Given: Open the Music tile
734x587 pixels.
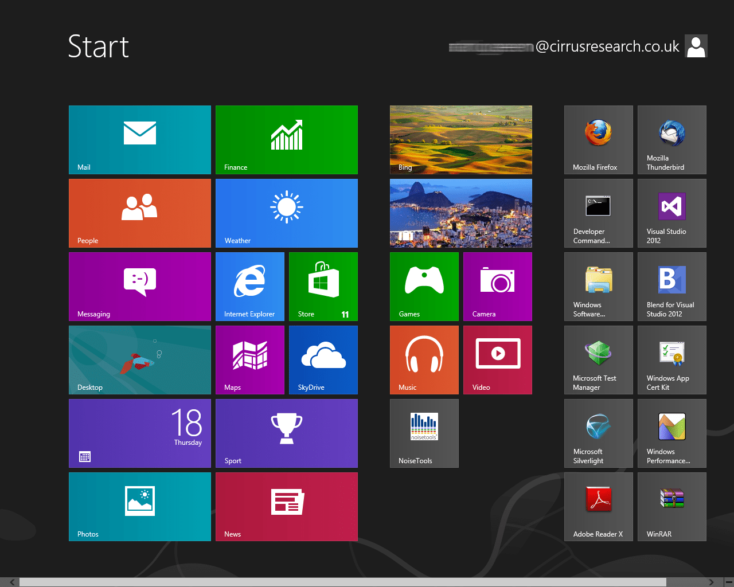Looking at the screenshot, I should (424, 360).
